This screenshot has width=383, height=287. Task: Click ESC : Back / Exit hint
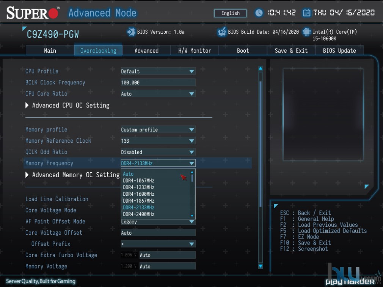click(305, 213)
